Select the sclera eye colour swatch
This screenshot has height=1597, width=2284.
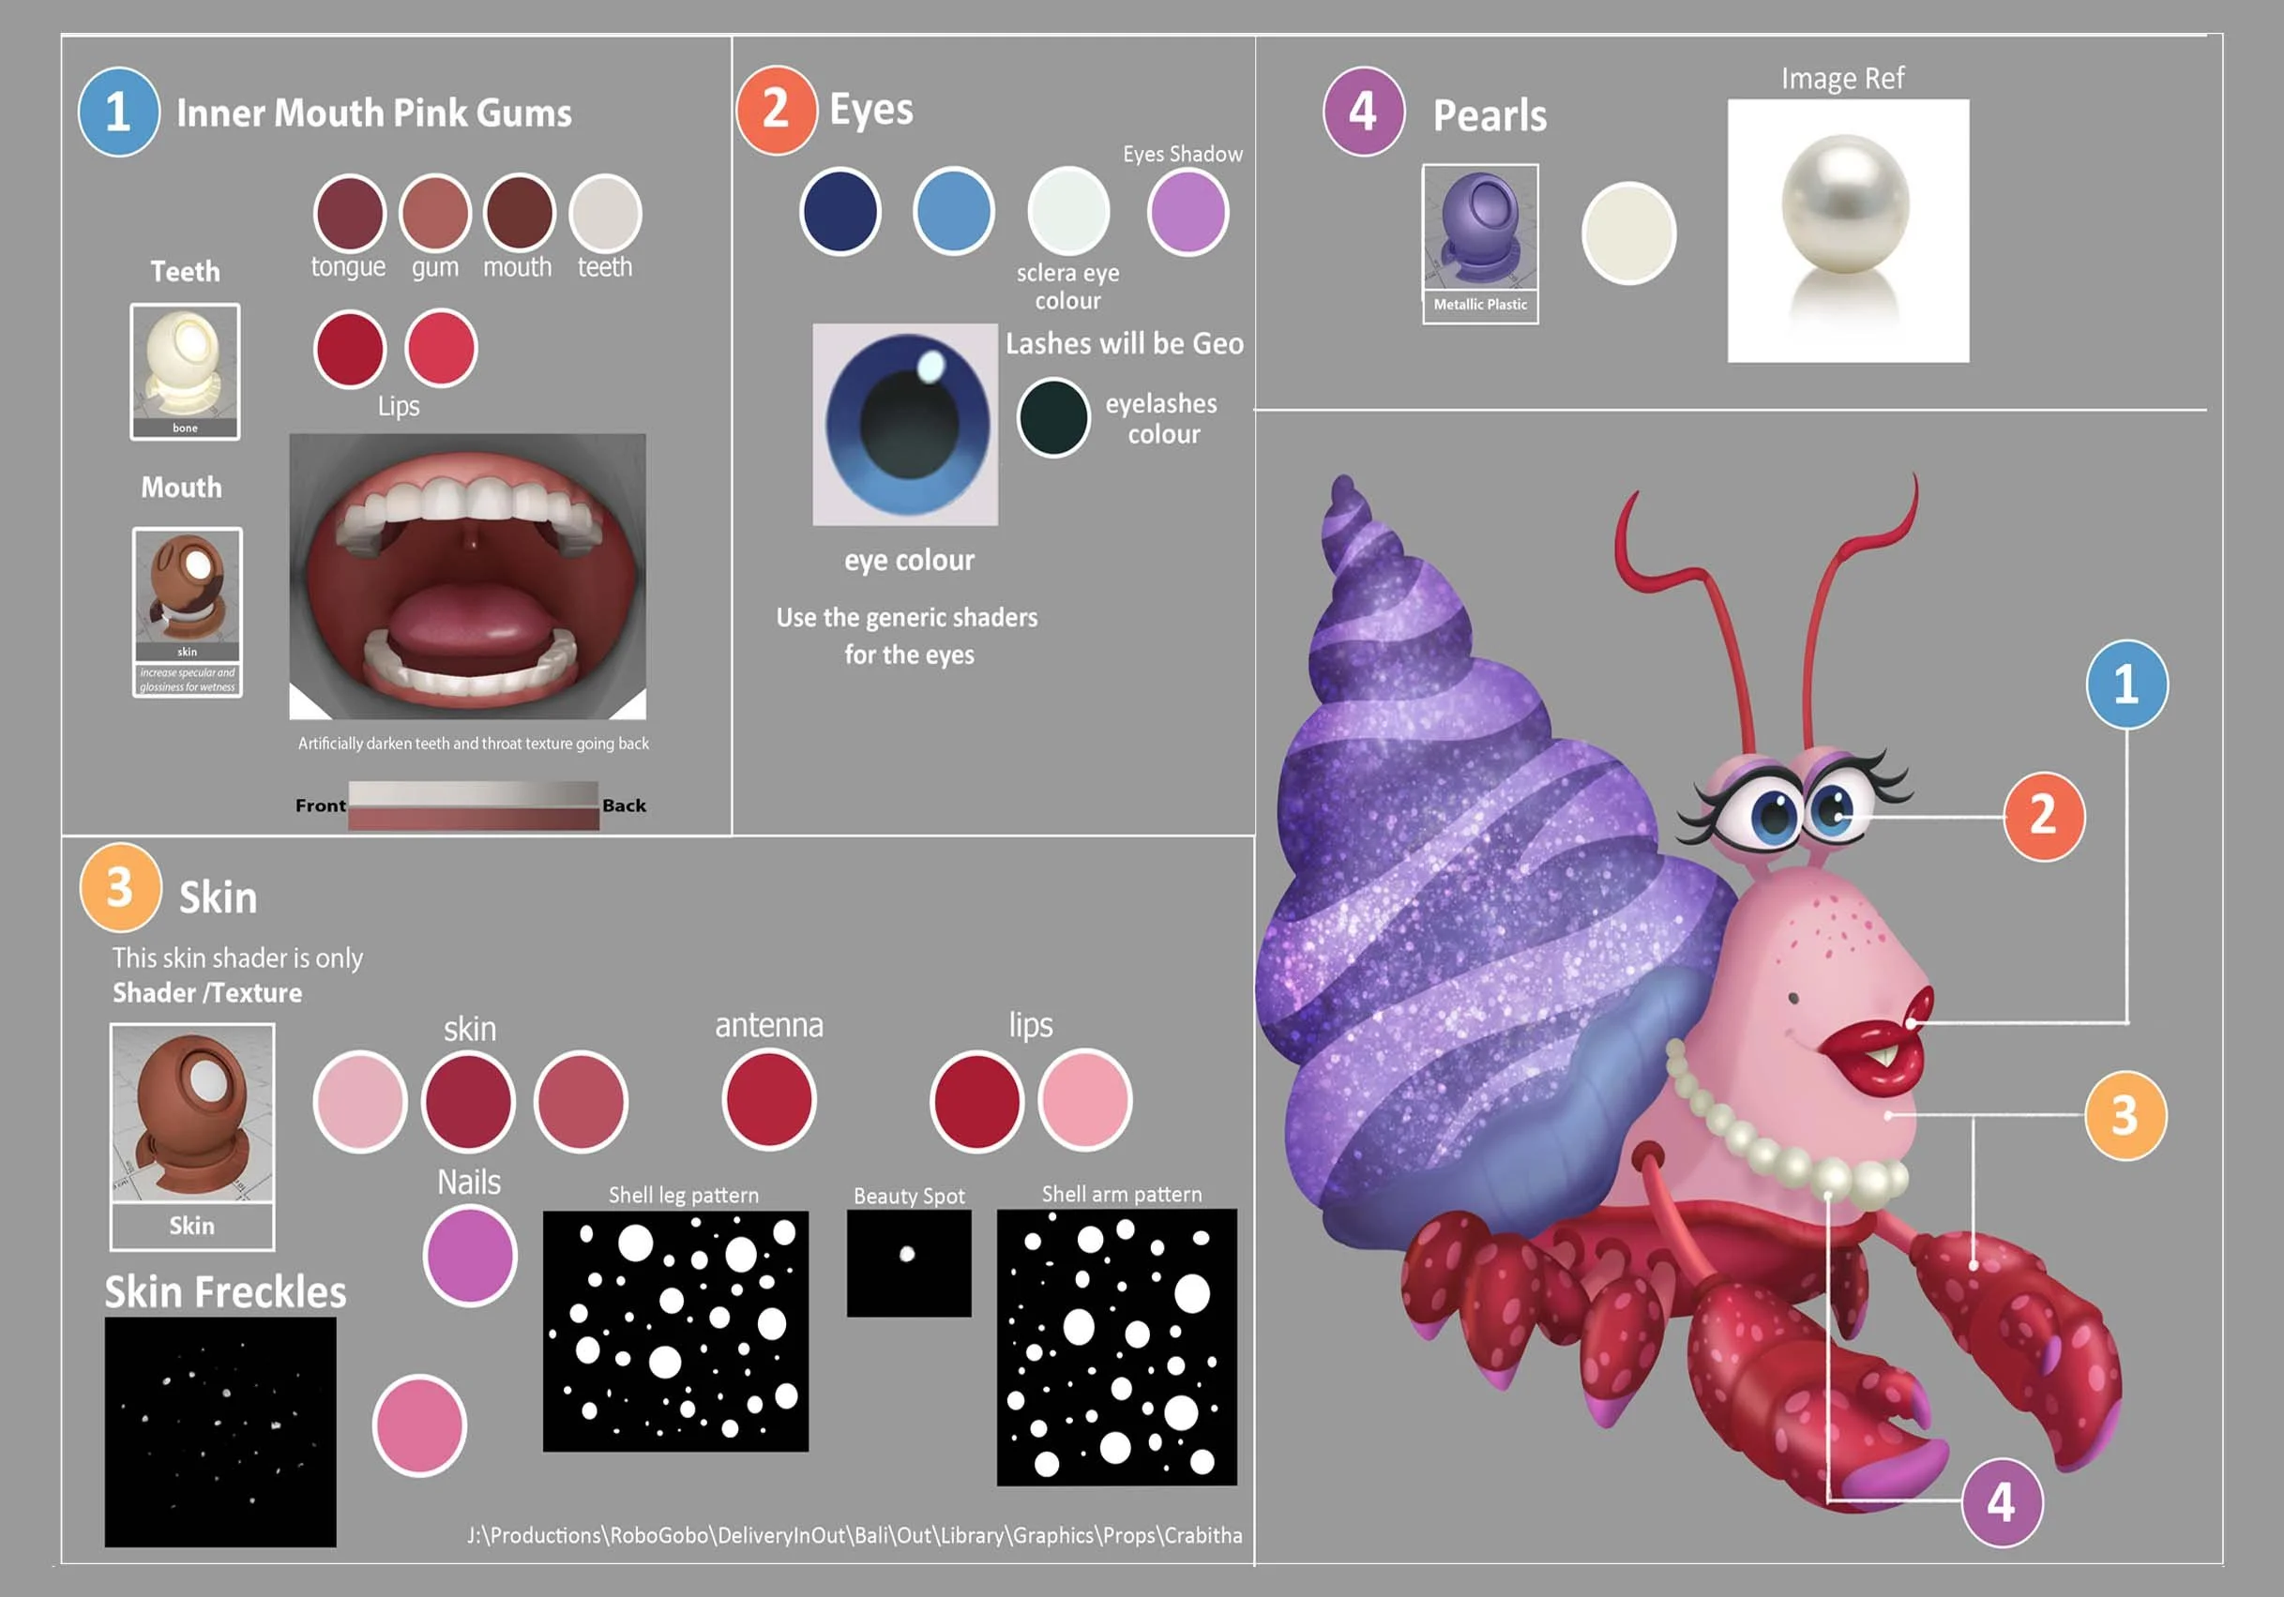pyautogui.click(x=1068, y=211)
